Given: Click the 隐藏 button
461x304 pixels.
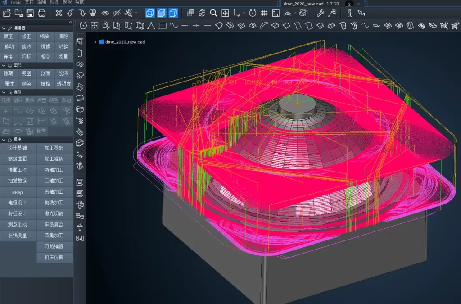Looking at the screenshot, I should [x=8, y=73].
